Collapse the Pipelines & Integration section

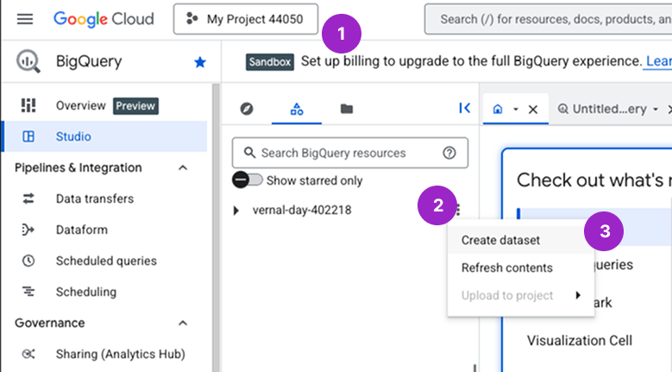point(183,167)
